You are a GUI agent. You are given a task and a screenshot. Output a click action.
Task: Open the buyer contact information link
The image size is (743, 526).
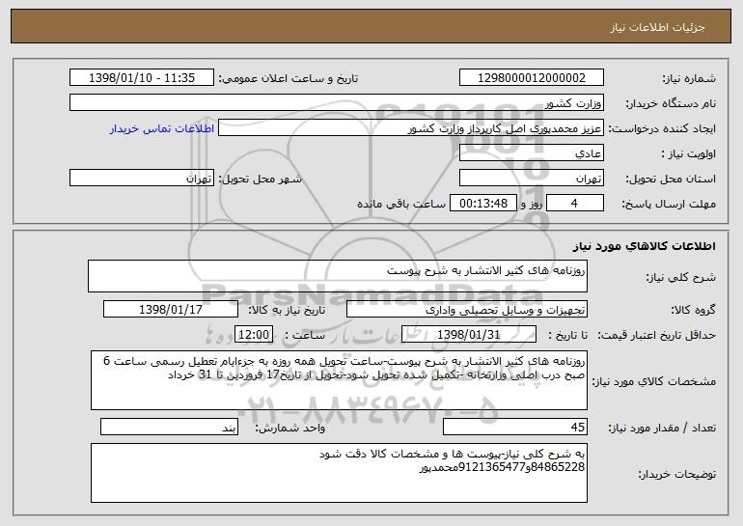point(161,129)
